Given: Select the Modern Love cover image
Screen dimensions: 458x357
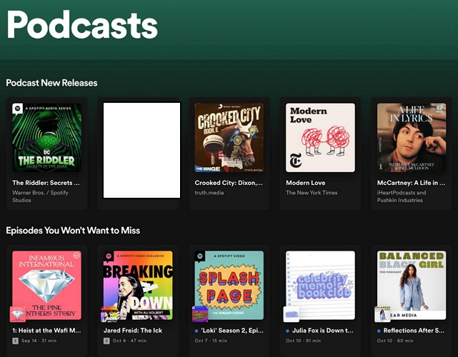Looking at the screenshot, I should [320, 138].
